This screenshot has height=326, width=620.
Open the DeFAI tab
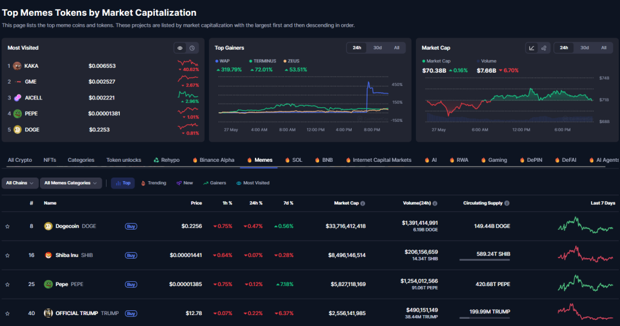tap(566, 160)
